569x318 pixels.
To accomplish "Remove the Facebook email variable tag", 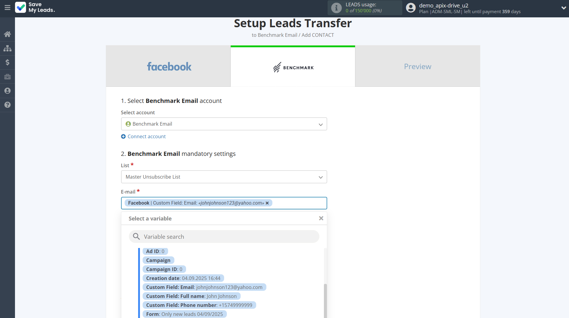I will 267,203.
